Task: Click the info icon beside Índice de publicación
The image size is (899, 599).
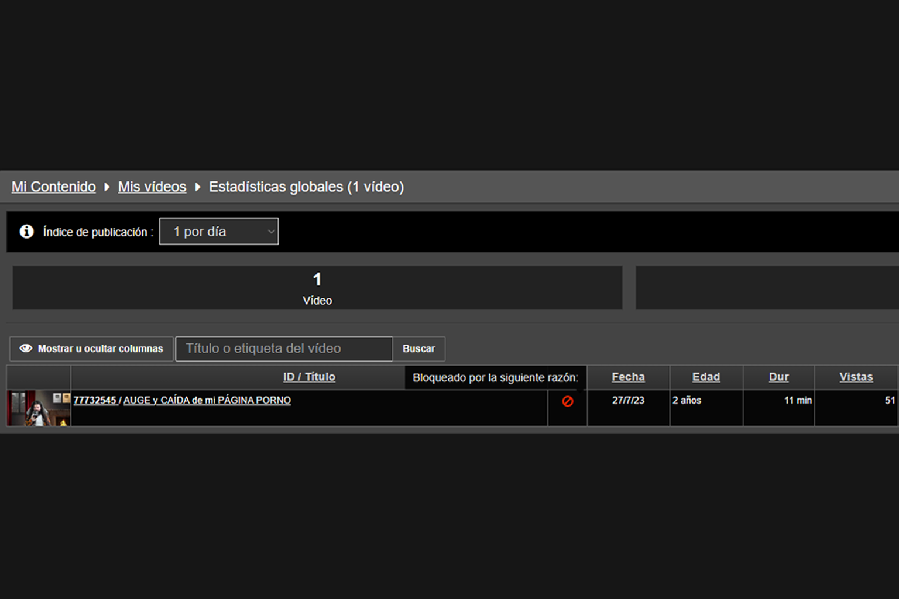Action: pos(26,232)
